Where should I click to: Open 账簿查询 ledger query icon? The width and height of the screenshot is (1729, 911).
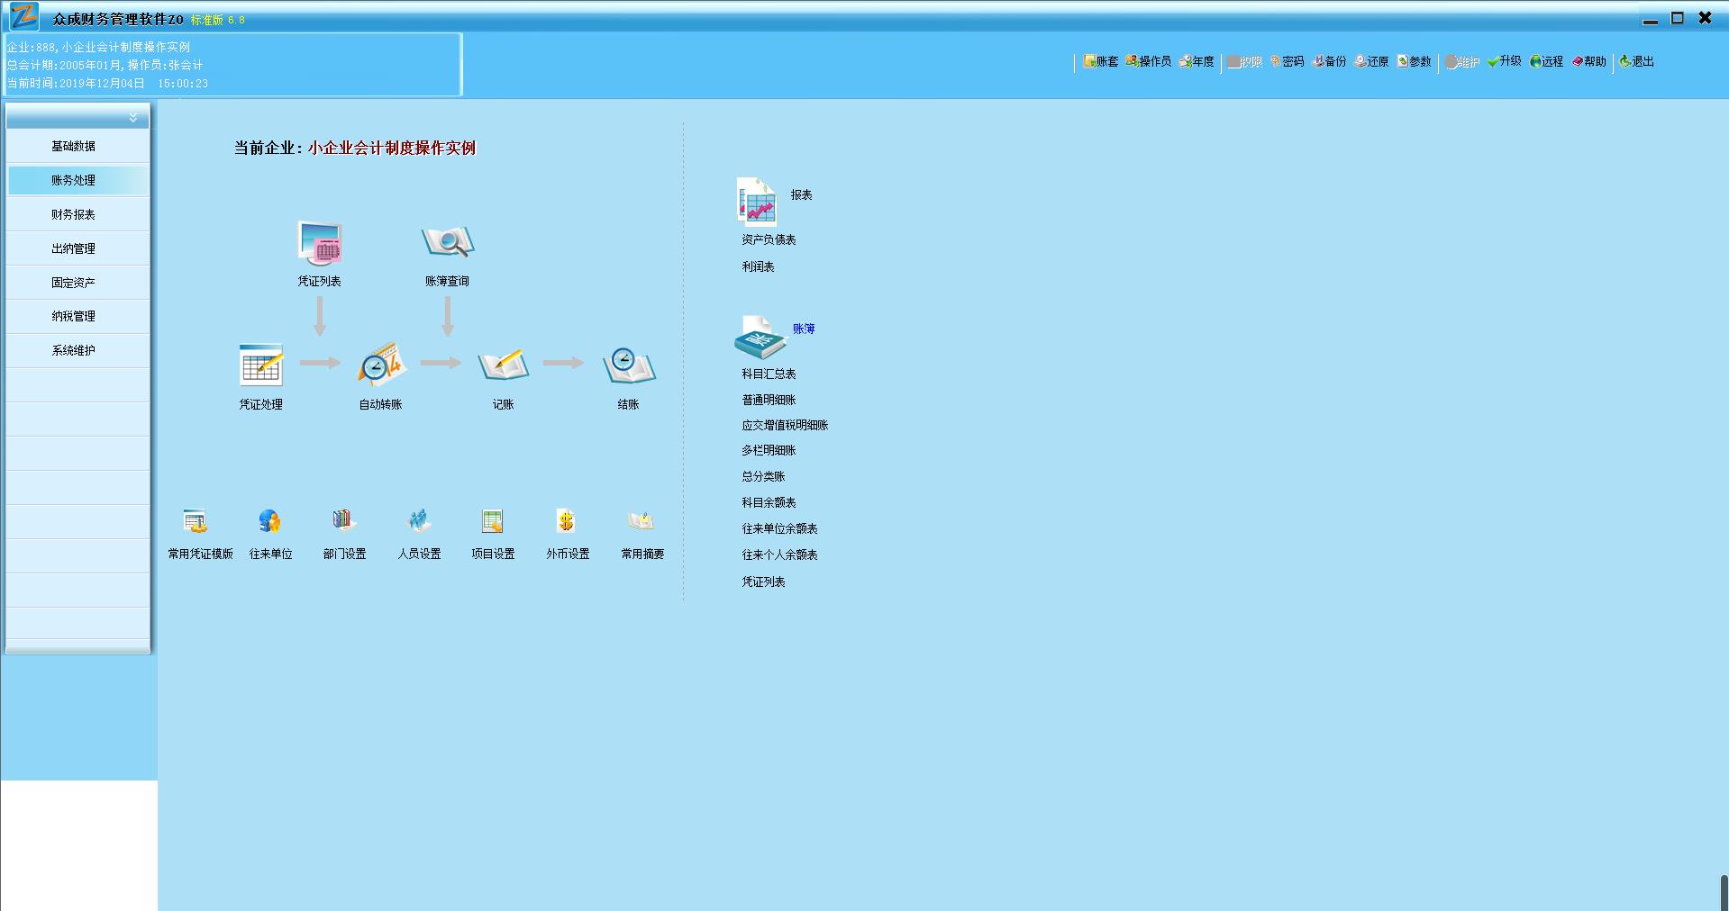pos(447,243)
